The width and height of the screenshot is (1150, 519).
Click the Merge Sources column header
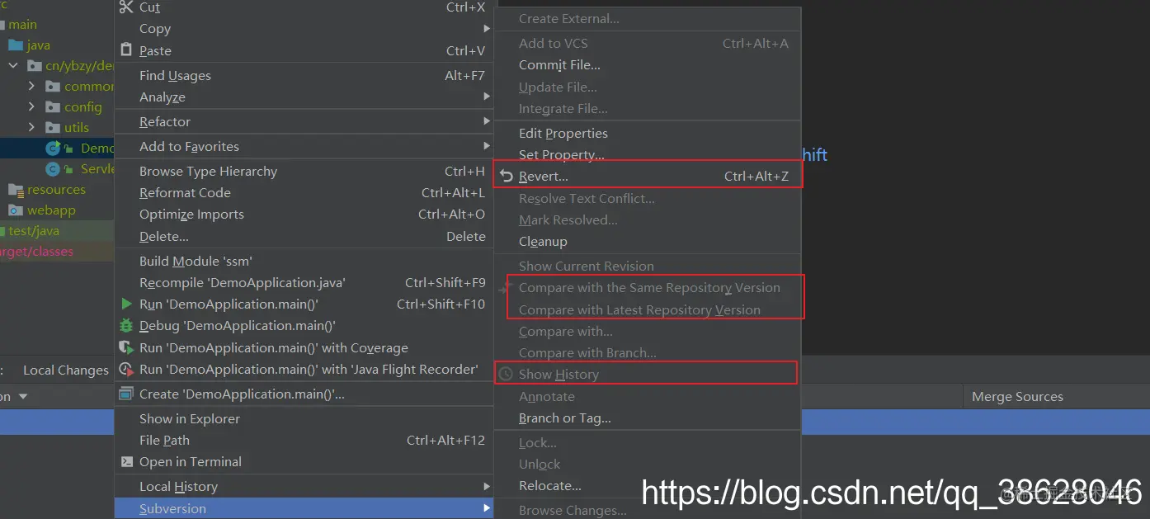coord(1017,397)
